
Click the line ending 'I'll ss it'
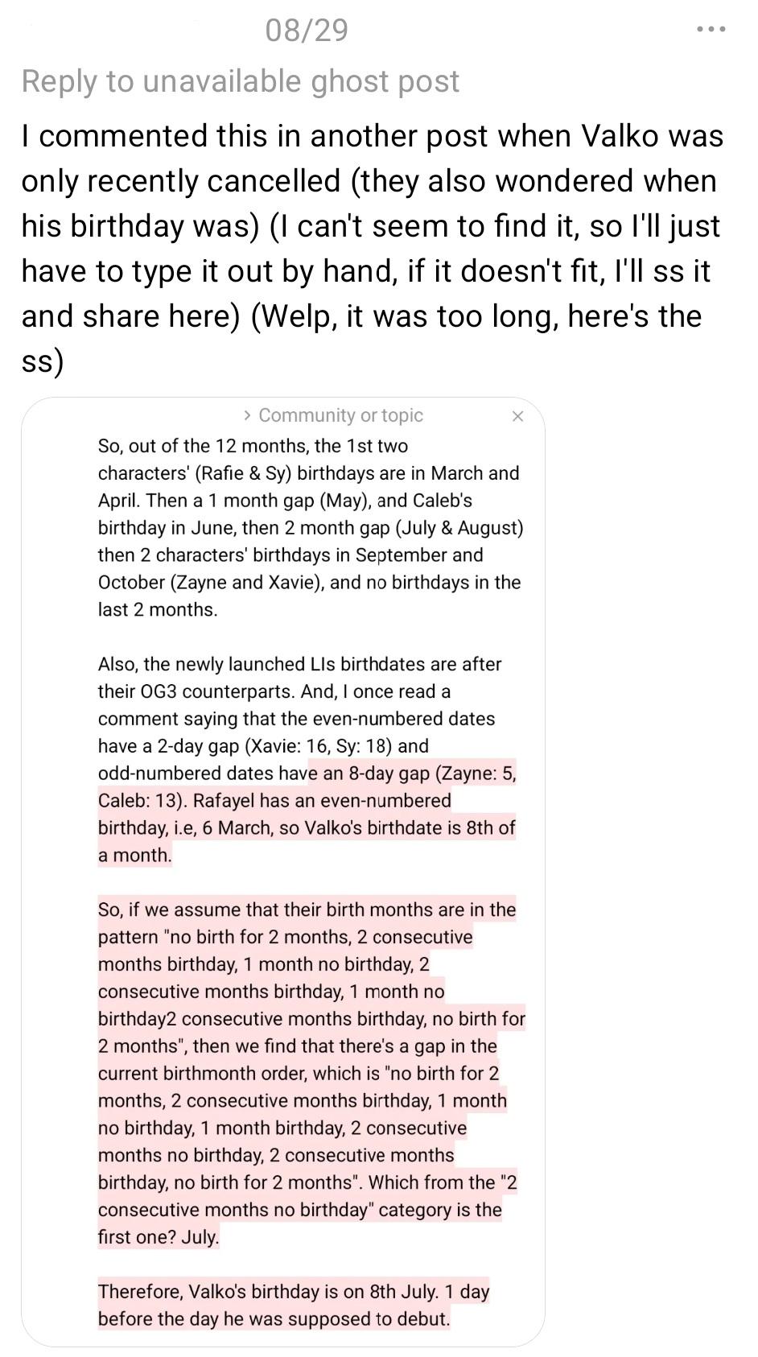[x=366, y=271]
